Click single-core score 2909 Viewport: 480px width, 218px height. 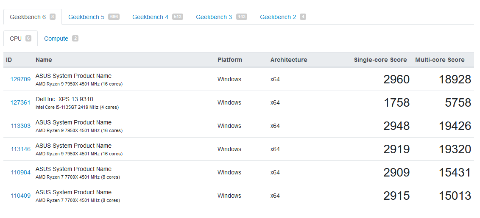tap(396, 172)
